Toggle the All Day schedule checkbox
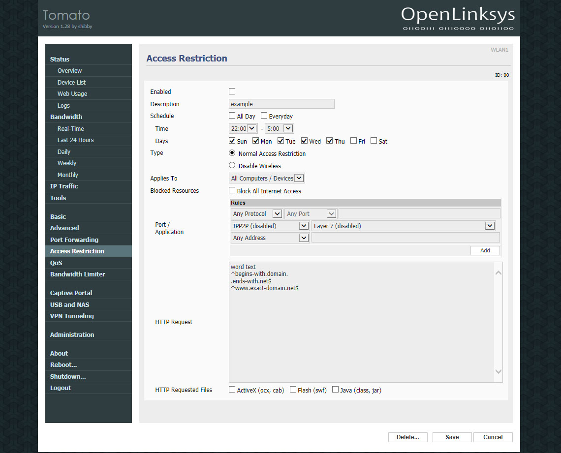Image resolution: width=561 pixels, height=453 pixels. pos(232,116)
